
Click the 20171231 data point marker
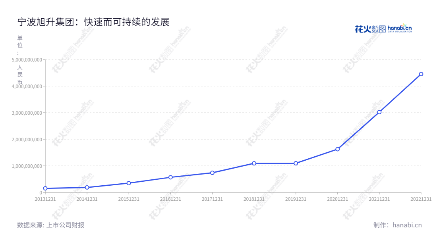[213, 173]
